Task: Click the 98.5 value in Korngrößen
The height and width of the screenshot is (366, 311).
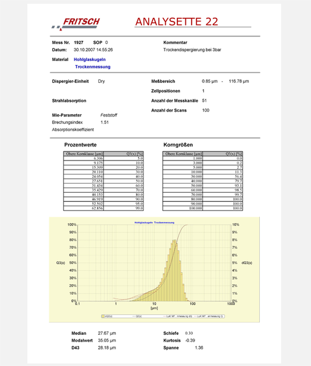Action: point(223,190)
